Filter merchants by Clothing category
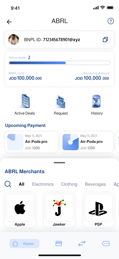 click(69, 184)
